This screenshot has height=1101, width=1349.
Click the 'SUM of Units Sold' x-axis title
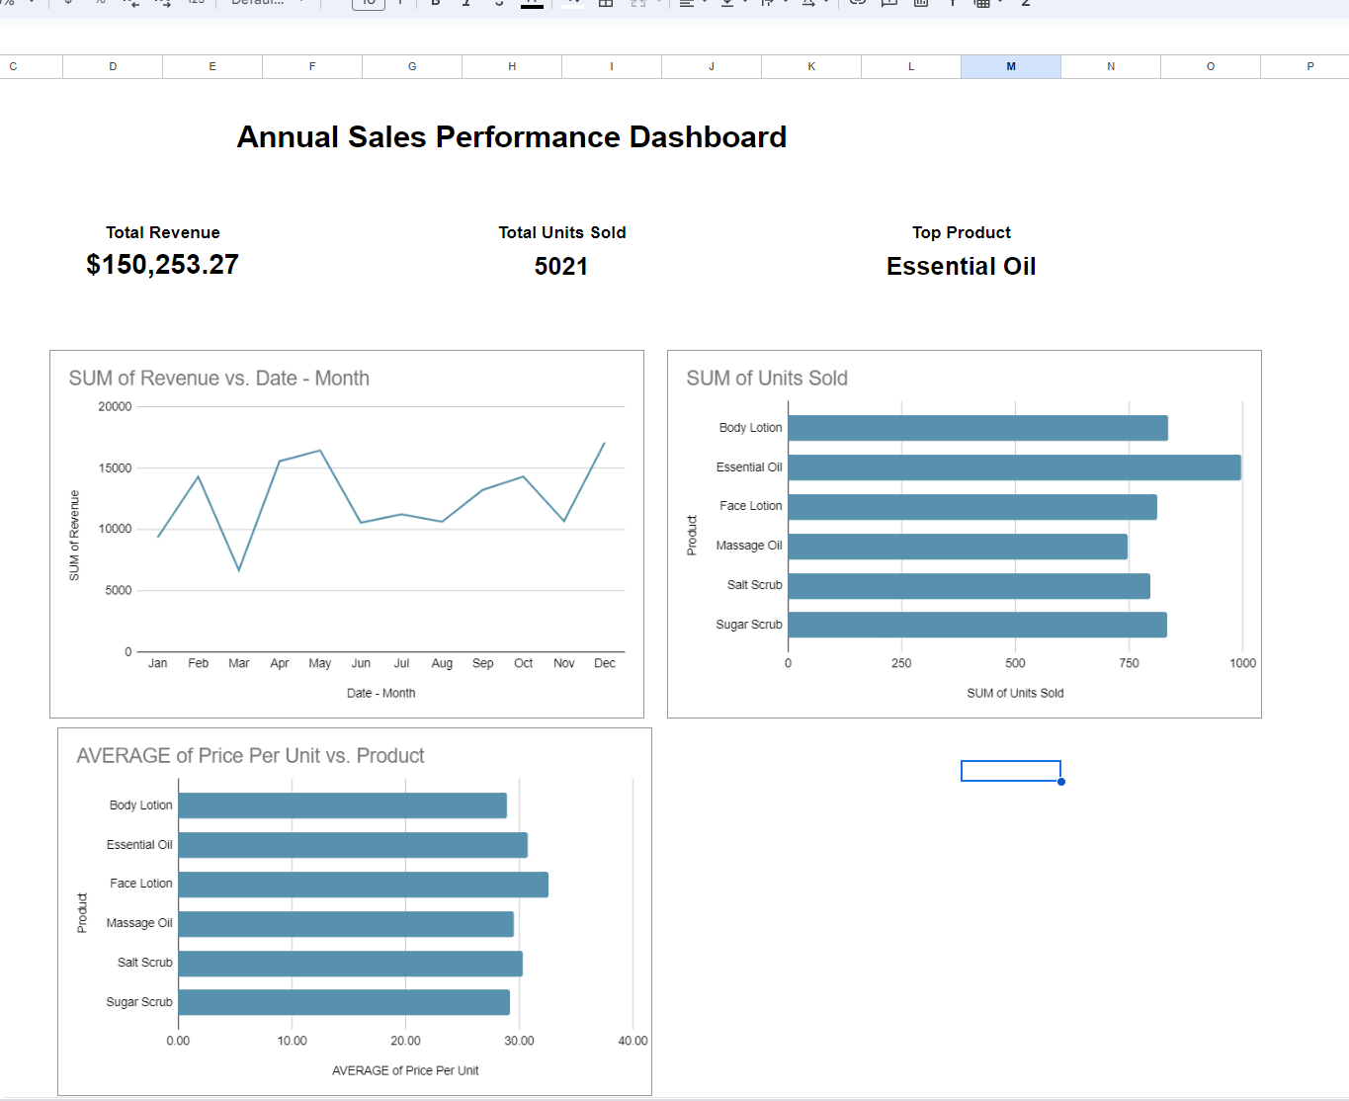coord(1015,693)
